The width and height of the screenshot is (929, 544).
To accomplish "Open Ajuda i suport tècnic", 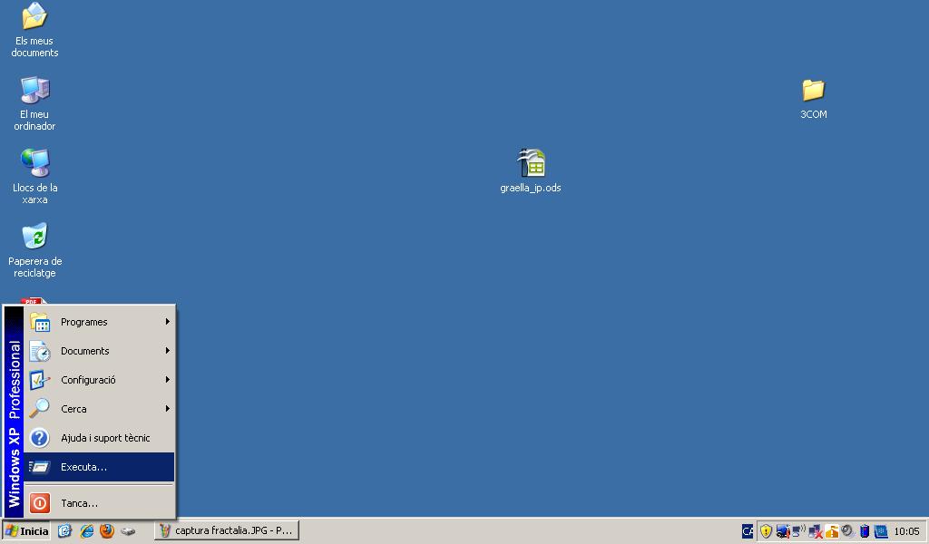I will 99,438.
